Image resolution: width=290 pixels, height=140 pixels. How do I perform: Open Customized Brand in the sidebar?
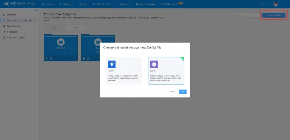pos(16,38)
